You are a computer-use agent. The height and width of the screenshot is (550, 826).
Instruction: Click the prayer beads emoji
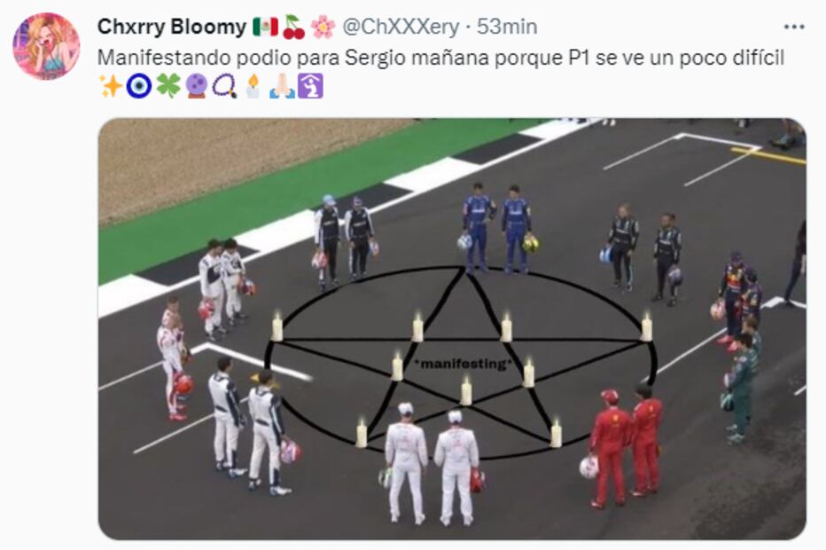[225, 86]
